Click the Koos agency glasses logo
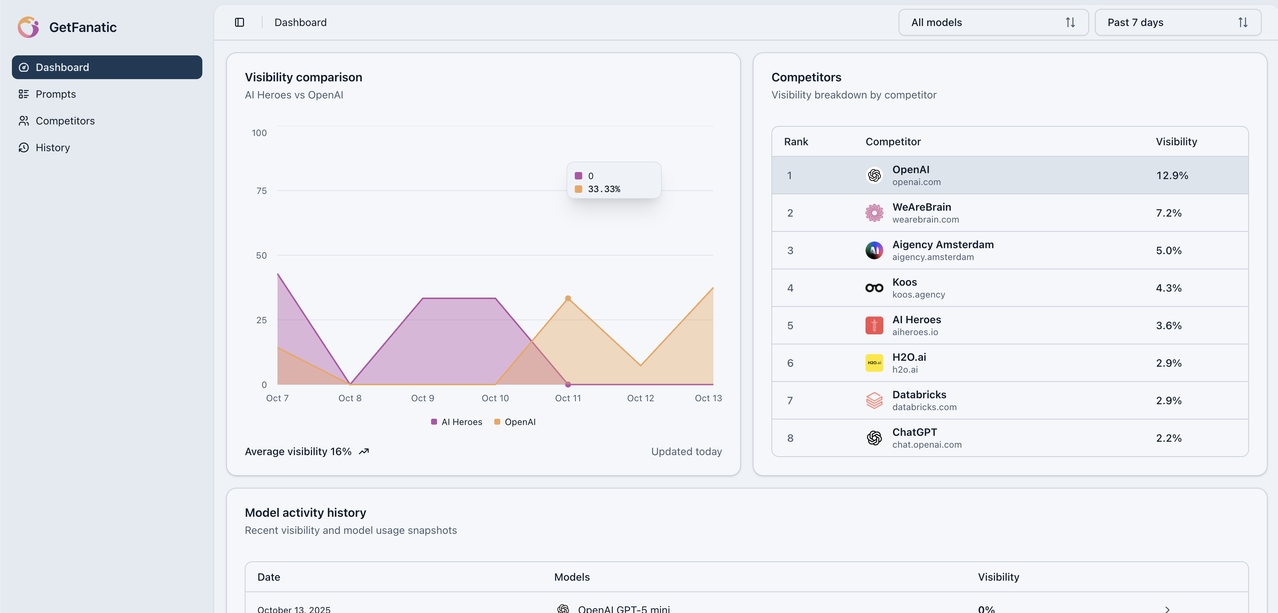1278x613 pixels. (874, 288)
